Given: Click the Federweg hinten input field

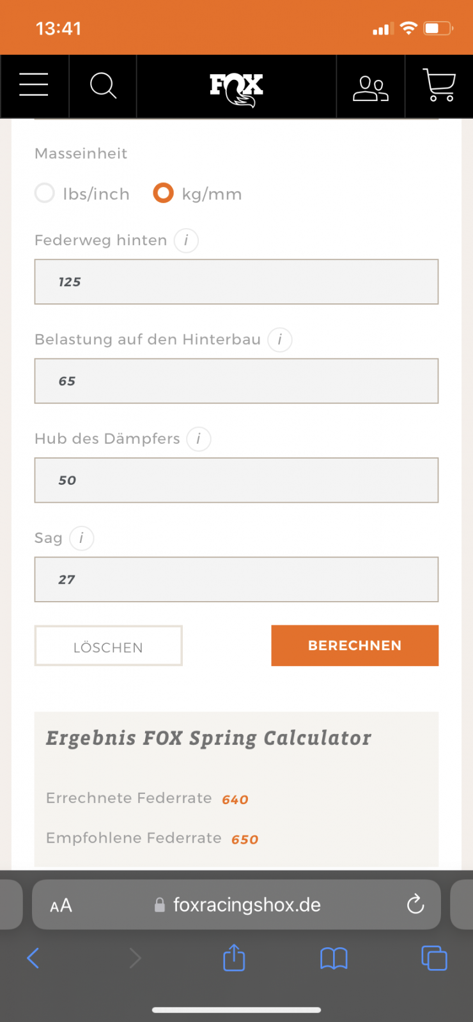Looking at the screenshot, I should click(x=236, y=282).
